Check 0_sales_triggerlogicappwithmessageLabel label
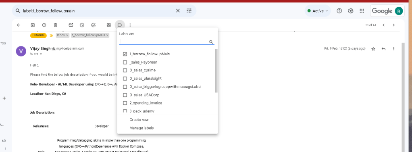The height and width of the screenshot is (152, 412). pos(125,87)
